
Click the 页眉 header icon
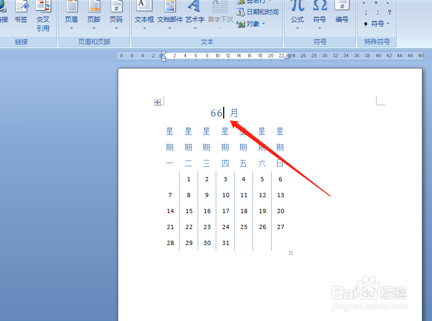pos(71,7)
